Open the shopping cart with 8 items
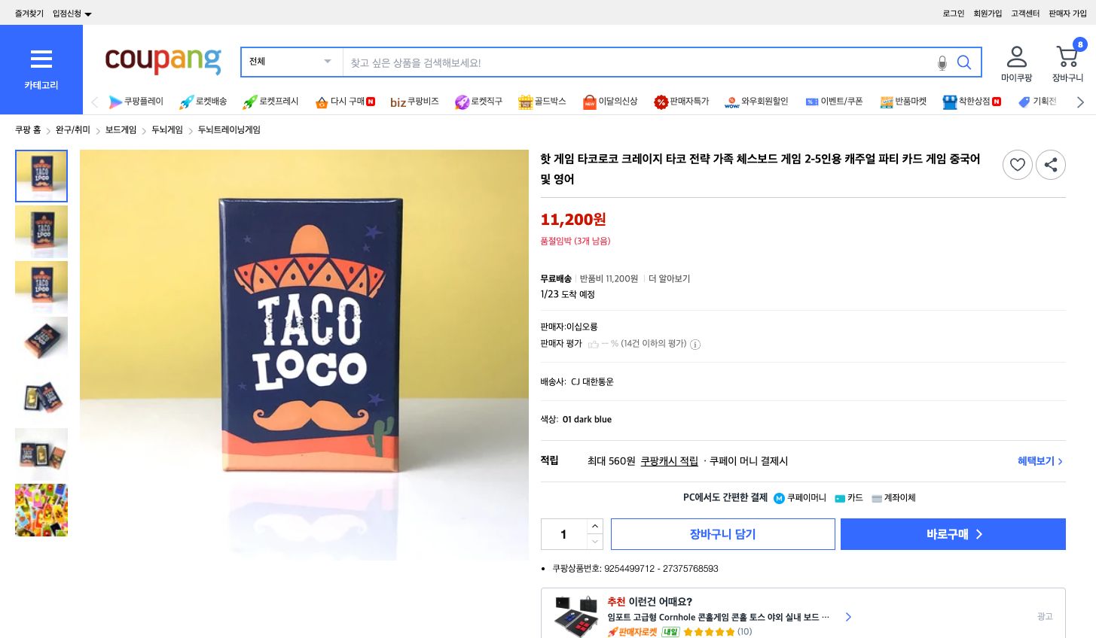This screenshot has height=638, width=1096. pyautogui.click(x=1067, y=56)
